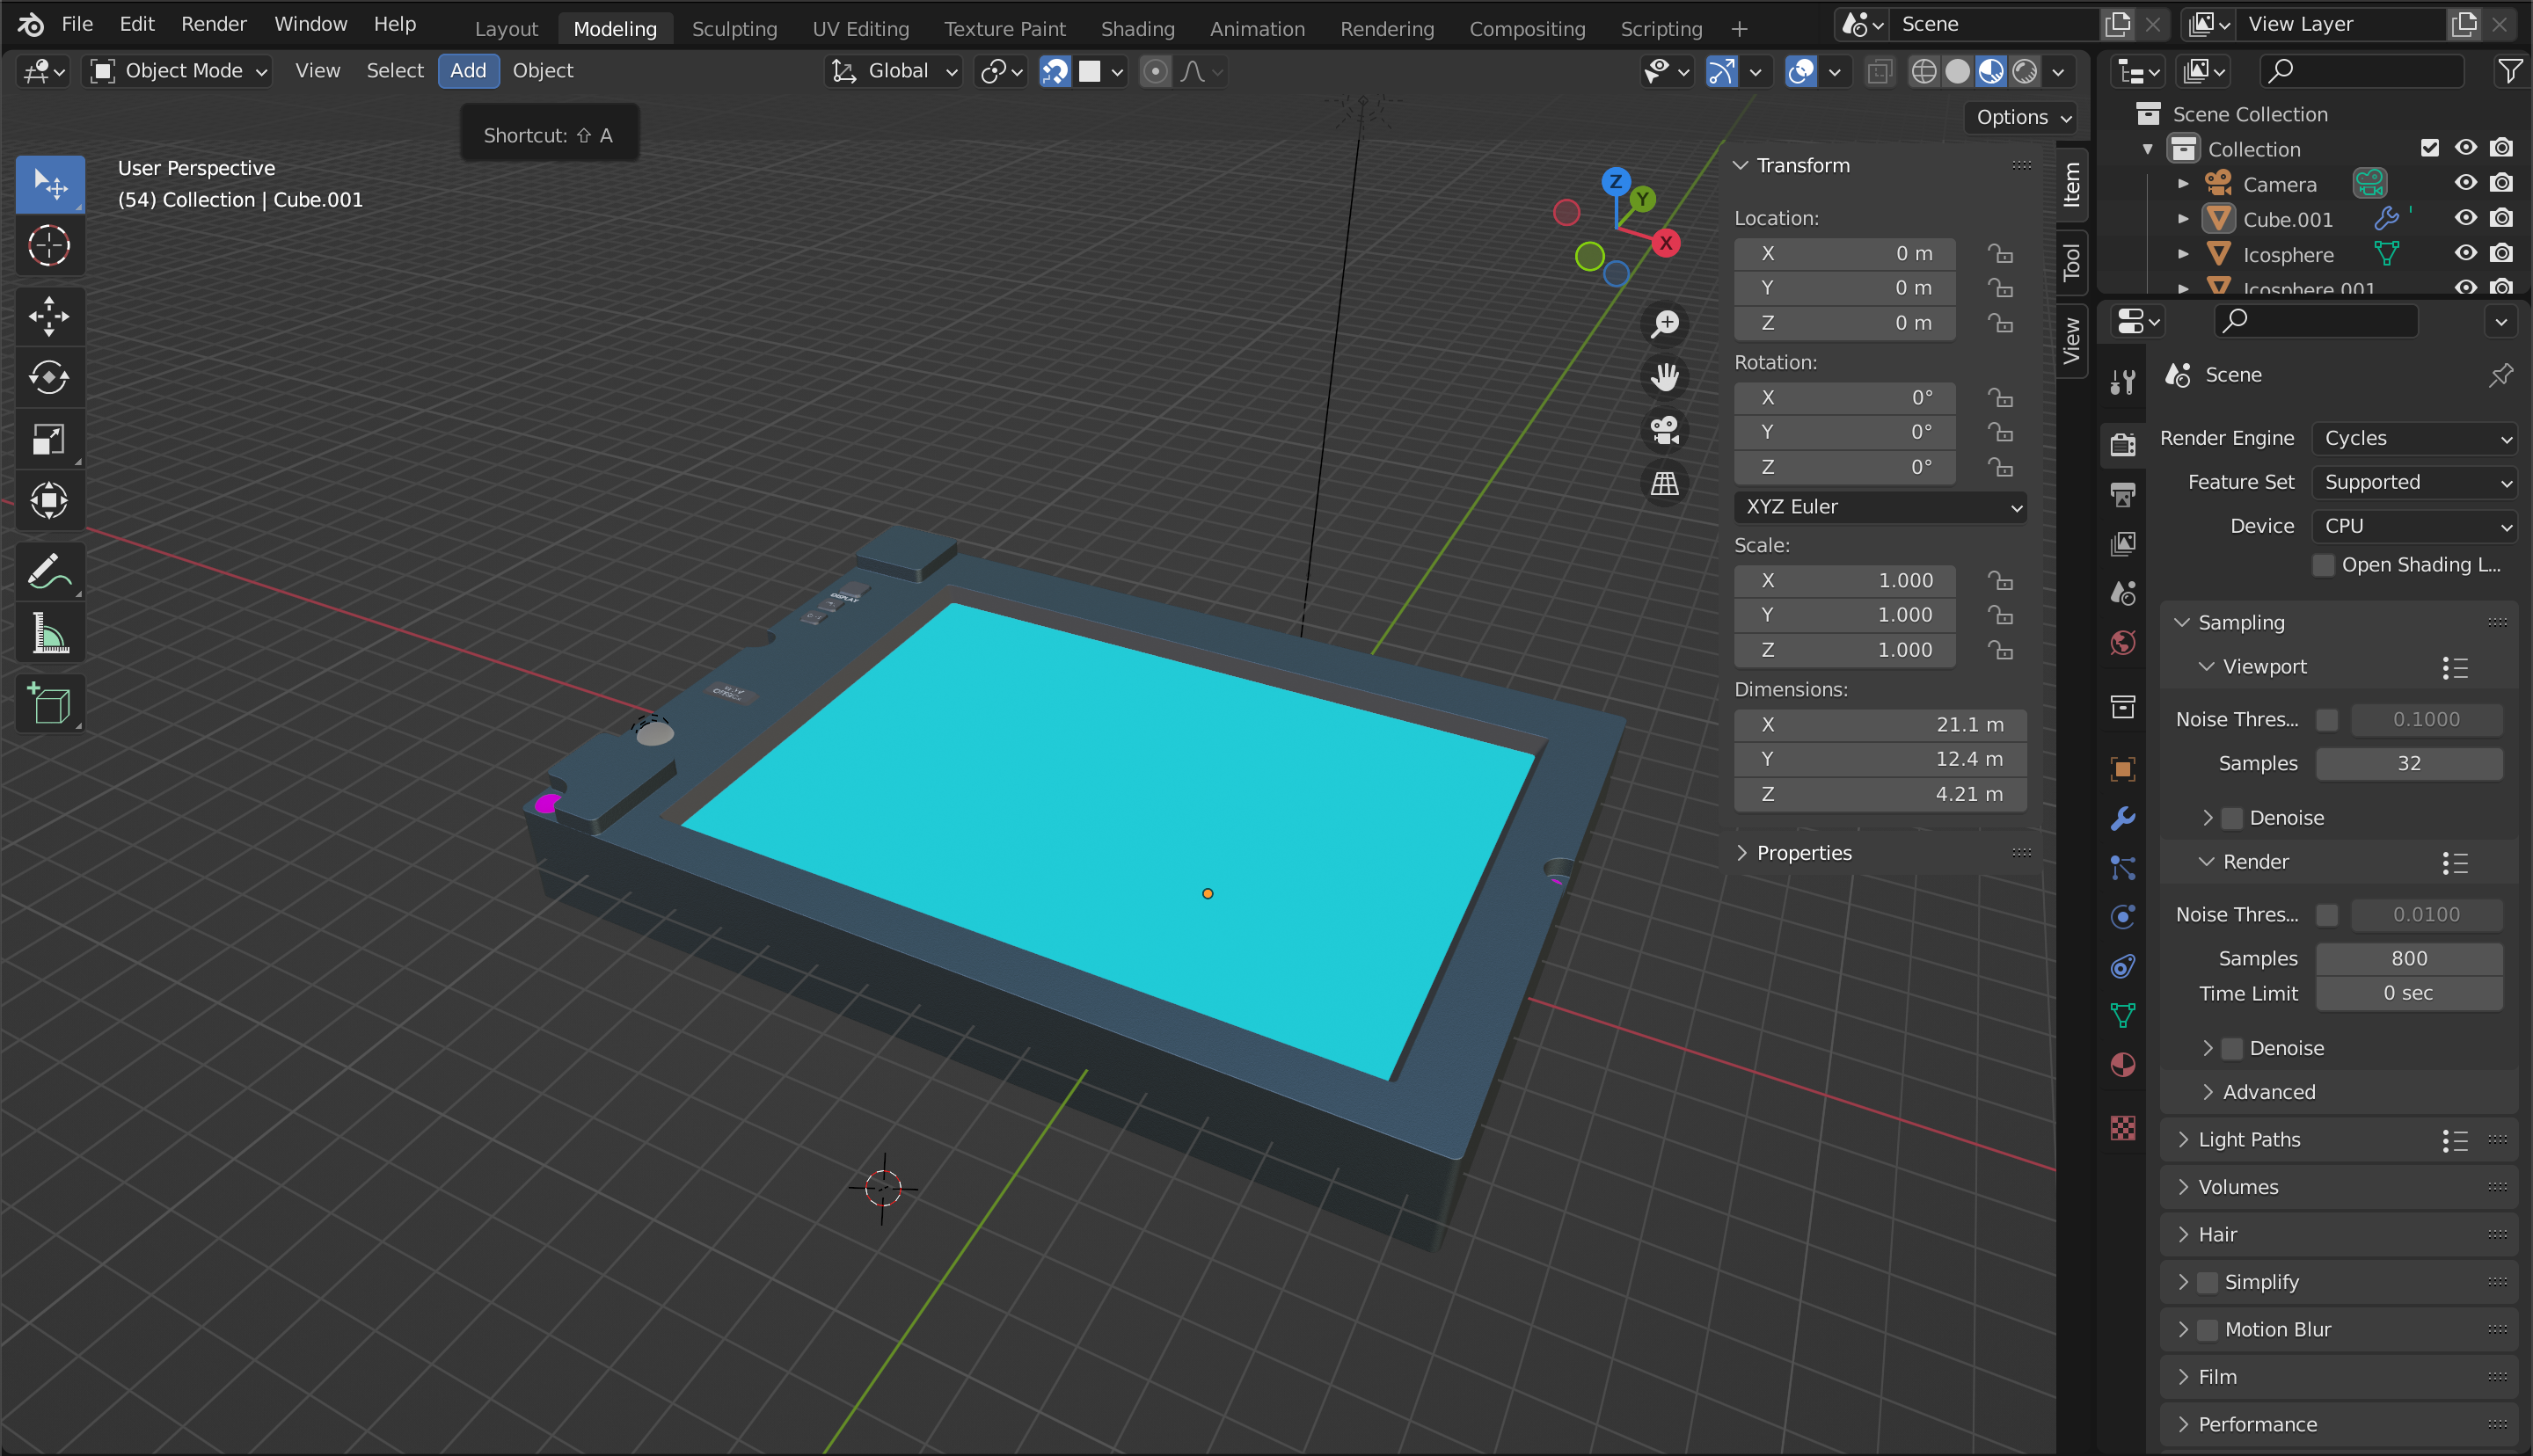2533x1456 pixels.
Task: Open the Render menu
Action: pos(213,24)
